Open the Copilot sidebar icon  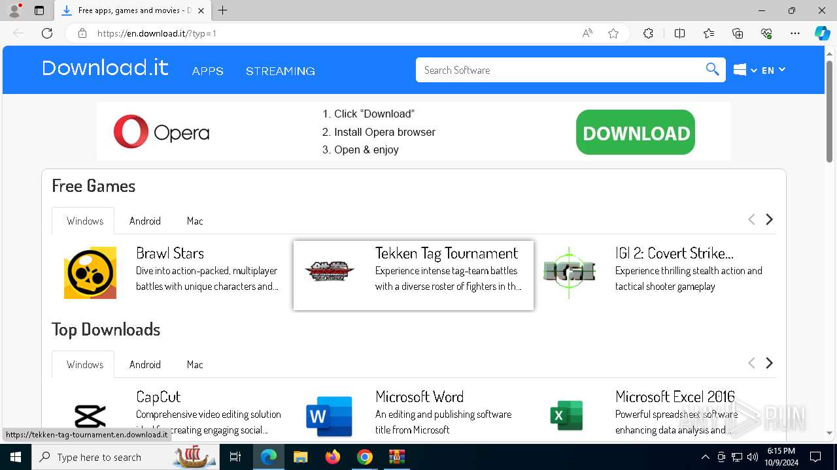(x=822, y=33)
